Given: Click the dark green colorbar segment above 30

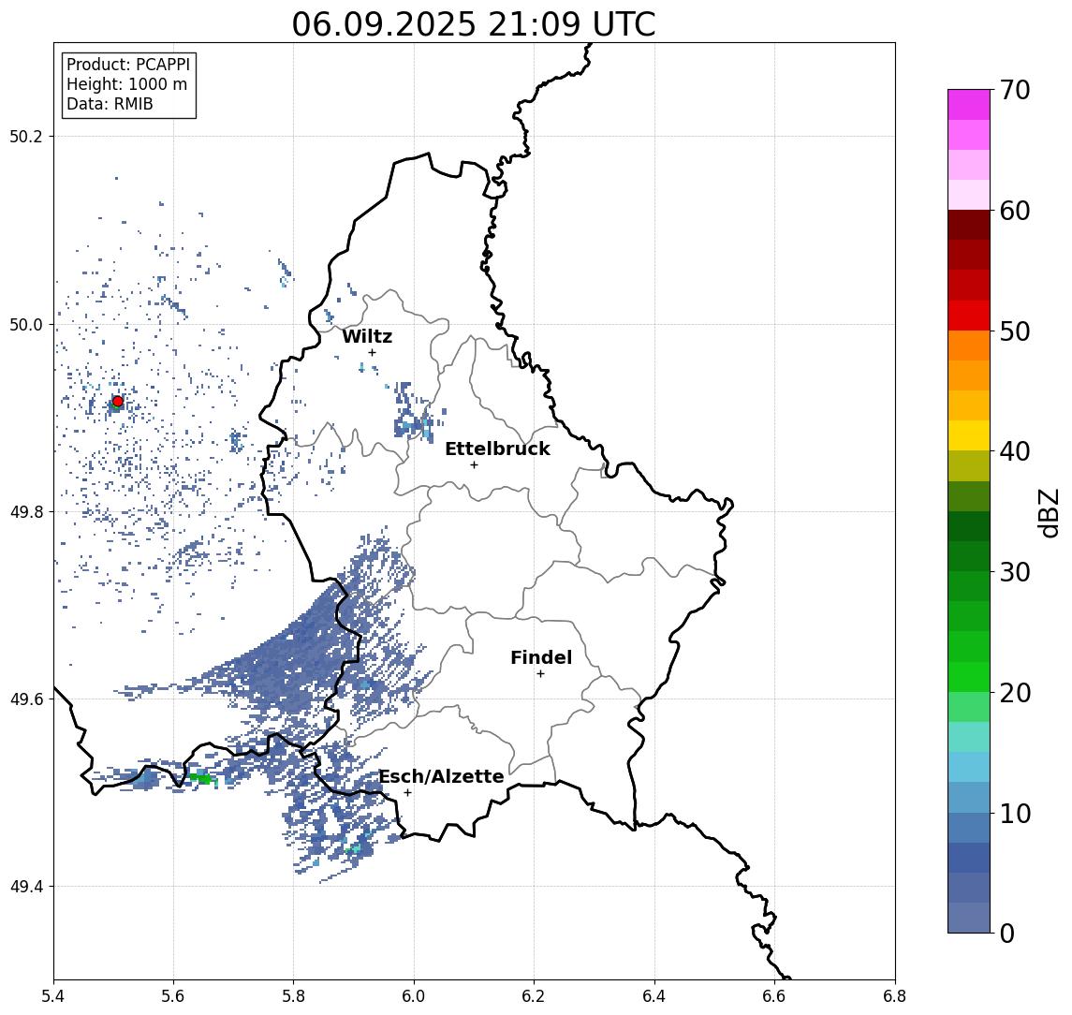Looking at the screenshot, I should pyautogui.click(x=969, y=556).
